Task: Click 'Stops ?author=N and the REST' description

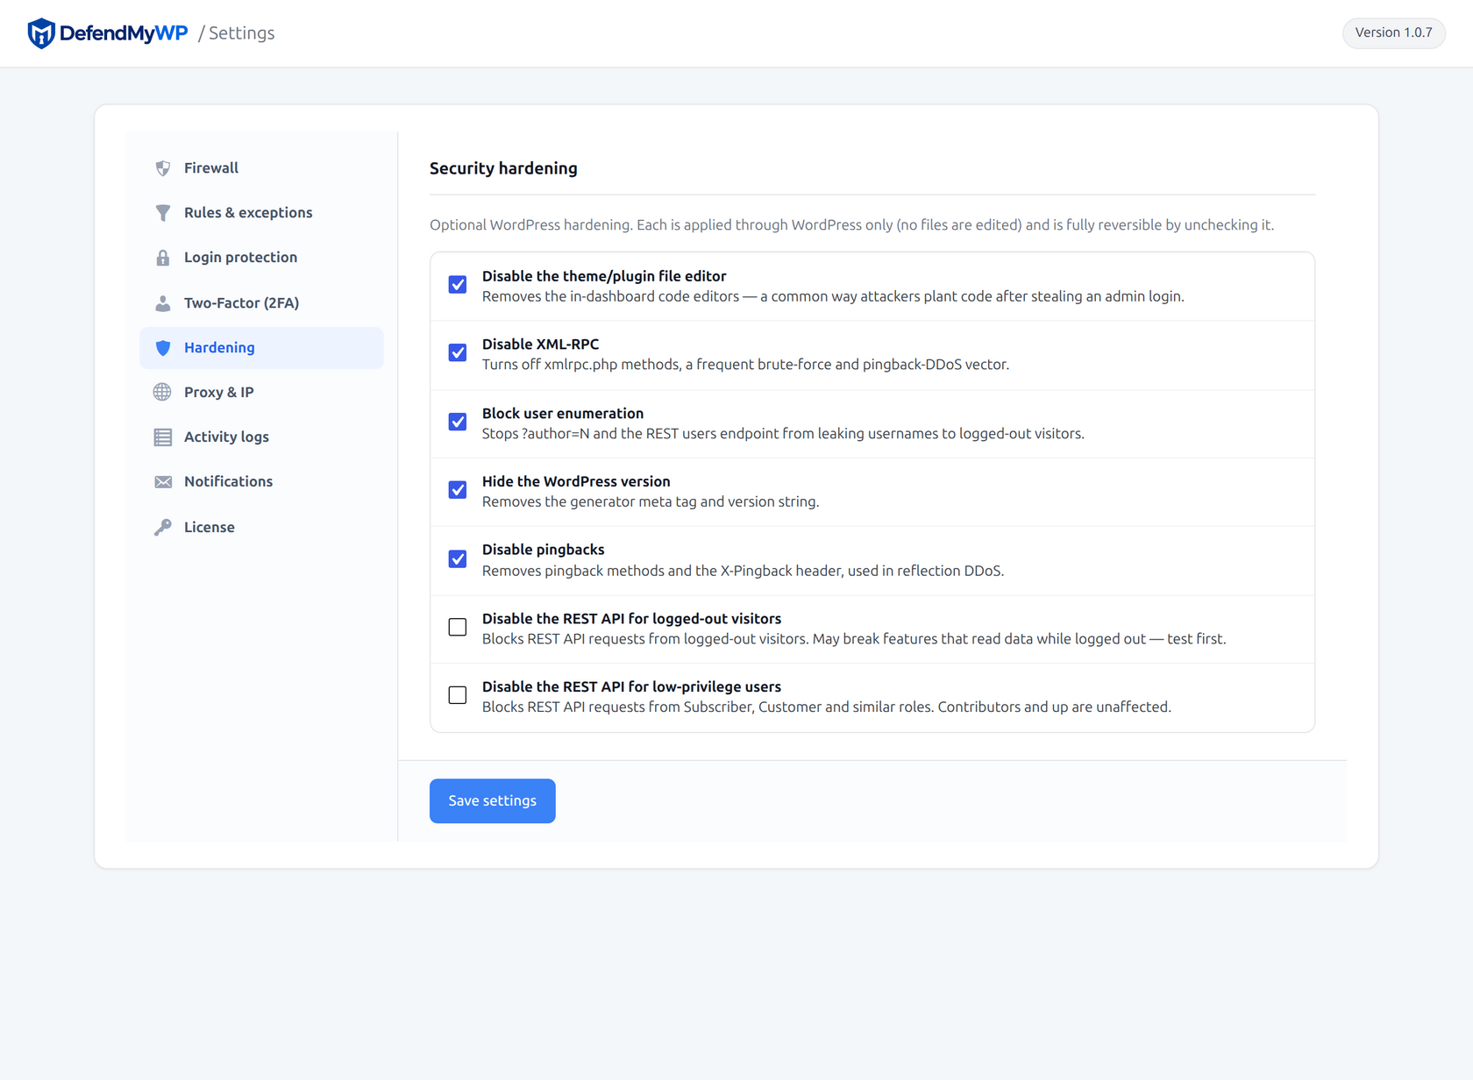Action: [x=783, y=434]
